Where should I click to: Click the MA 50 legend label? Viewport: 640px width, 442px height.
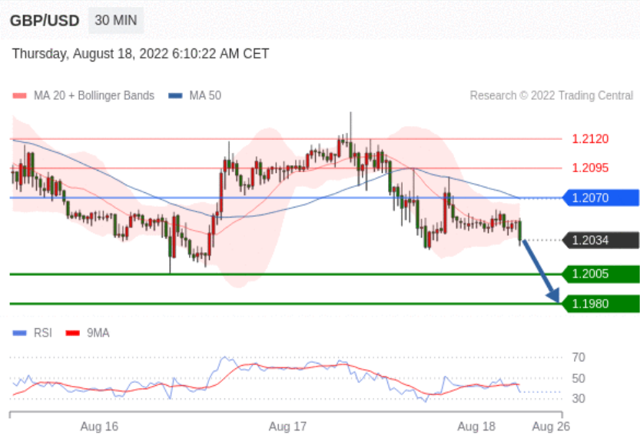205,95
